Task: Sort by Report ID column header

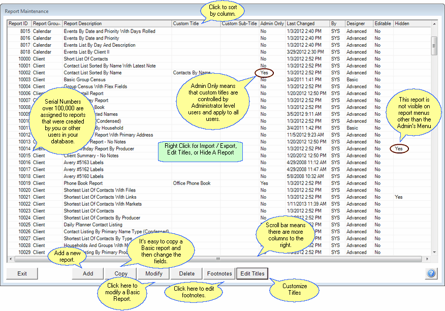Action: coord(19,23)
